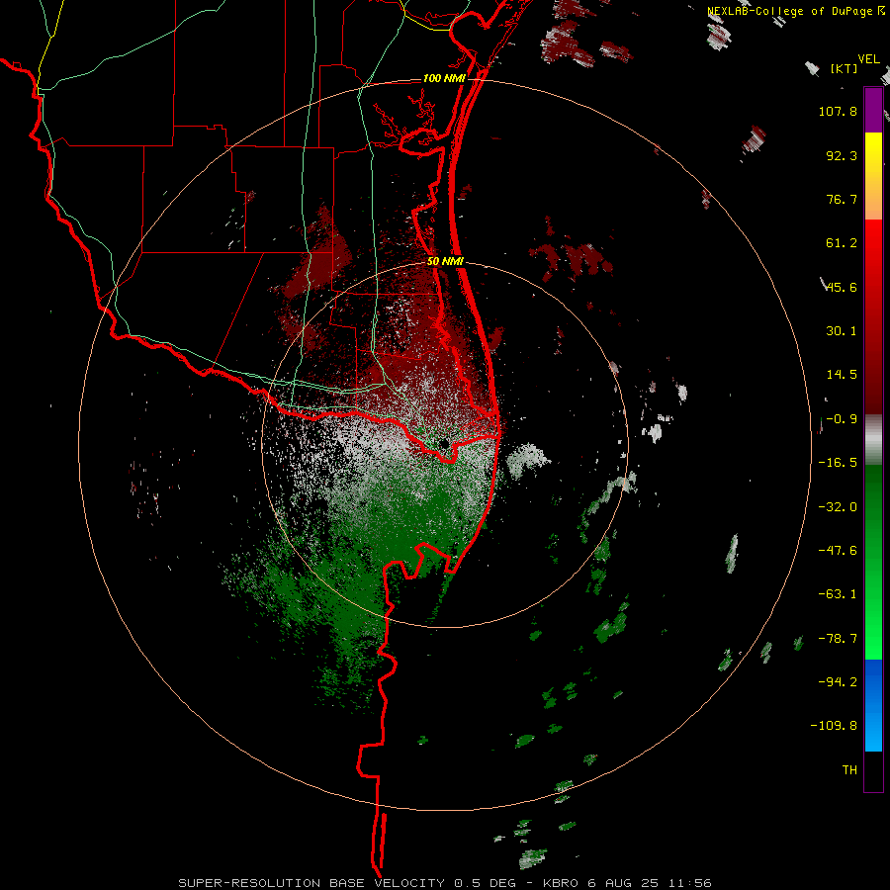Click the gray near-zero segment of color bar
Screen dimensions: 890x890
coord(873,439)
